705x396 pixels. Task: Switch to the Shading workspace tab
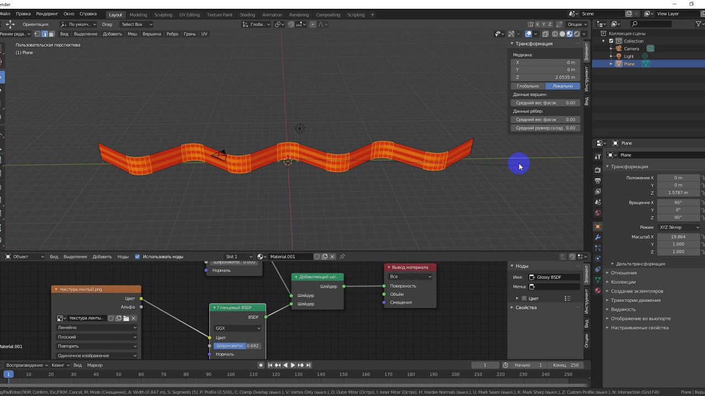(x=247, y=15)
